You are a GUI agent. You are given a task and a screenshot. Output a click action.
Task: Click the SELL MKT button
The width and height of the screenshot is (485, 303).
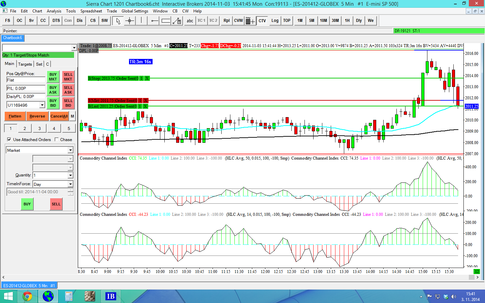click(x=68, y=77)
